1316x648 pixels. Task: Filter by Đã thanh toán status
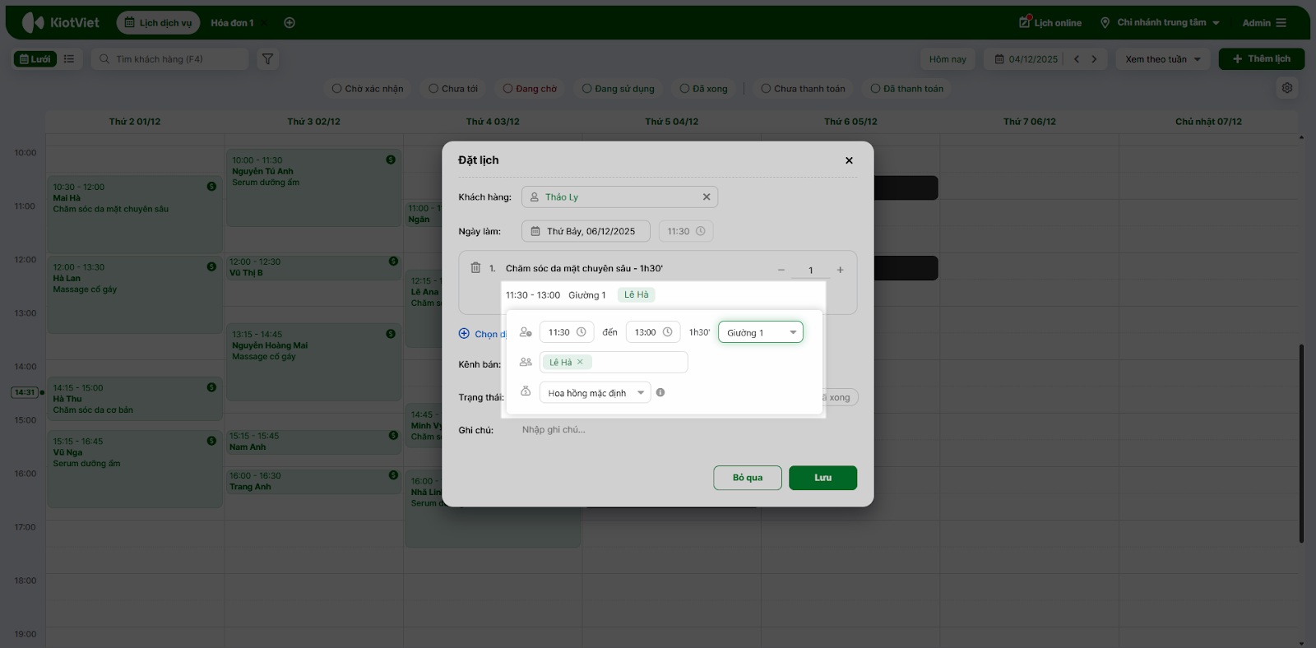point(907,89)
